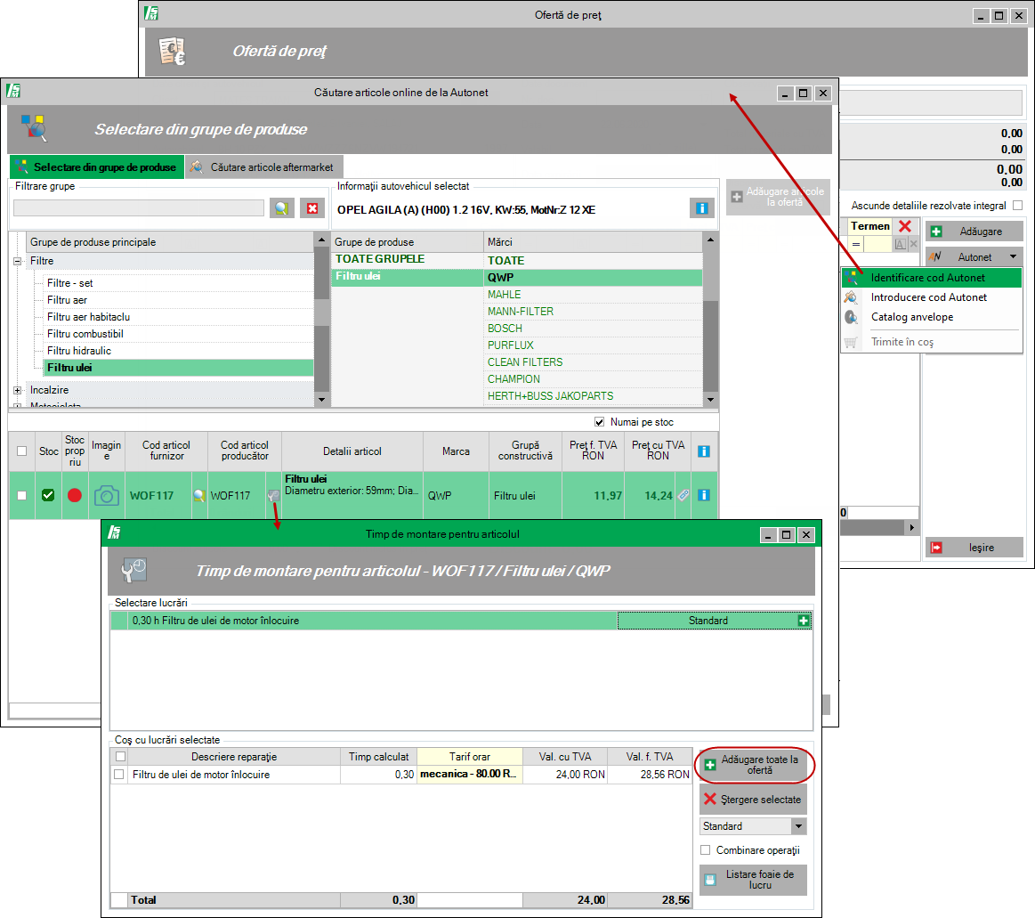1035x918 pixels.
Task: Click Adăugare articole la ofertă button
Action: click(778, 197)
